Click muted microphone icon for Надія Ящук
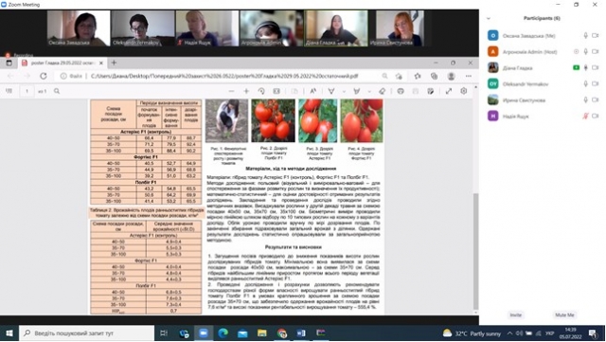This screenshot has width=606, height=342. click(x=585, y=117)
